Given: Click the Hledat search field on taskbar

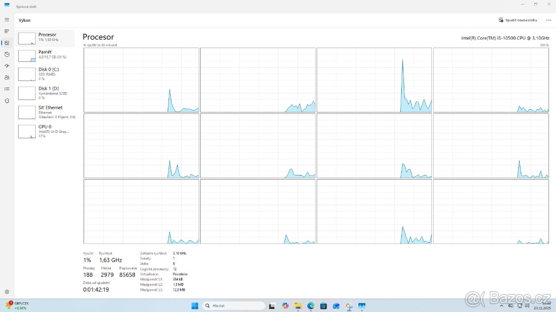Looking at the screenshot, I should tap(233, 306).
